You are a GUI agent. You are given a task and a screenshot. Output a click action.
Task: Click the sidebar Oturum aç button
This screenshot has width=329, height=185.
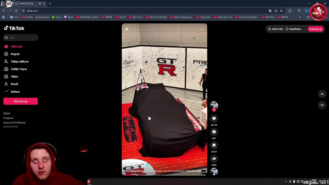pyautogui.click(x=21, y=101)
